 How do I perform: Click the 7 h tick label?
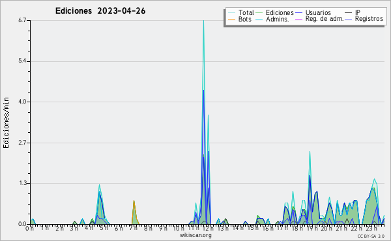(133, 228)
